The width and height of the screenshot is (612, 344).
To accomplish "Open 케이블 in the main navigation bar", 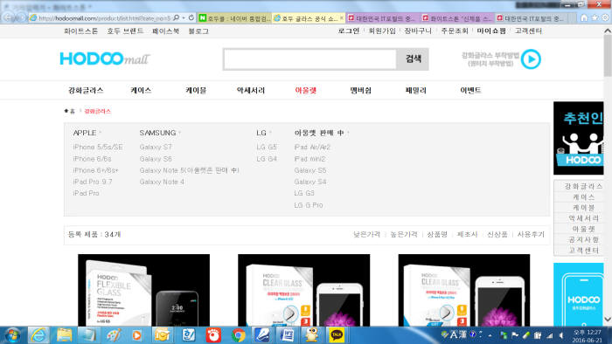I will [196, 91].
